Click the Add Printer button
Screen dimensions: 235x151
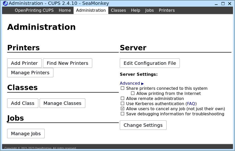(x=24, y=63)
